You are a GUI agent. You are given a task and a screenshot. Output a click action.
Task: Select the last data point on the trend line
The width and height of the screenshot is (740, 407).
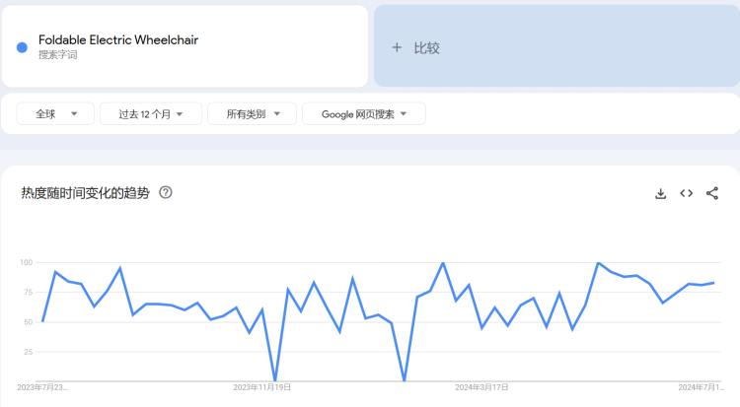tap(713, 283)
